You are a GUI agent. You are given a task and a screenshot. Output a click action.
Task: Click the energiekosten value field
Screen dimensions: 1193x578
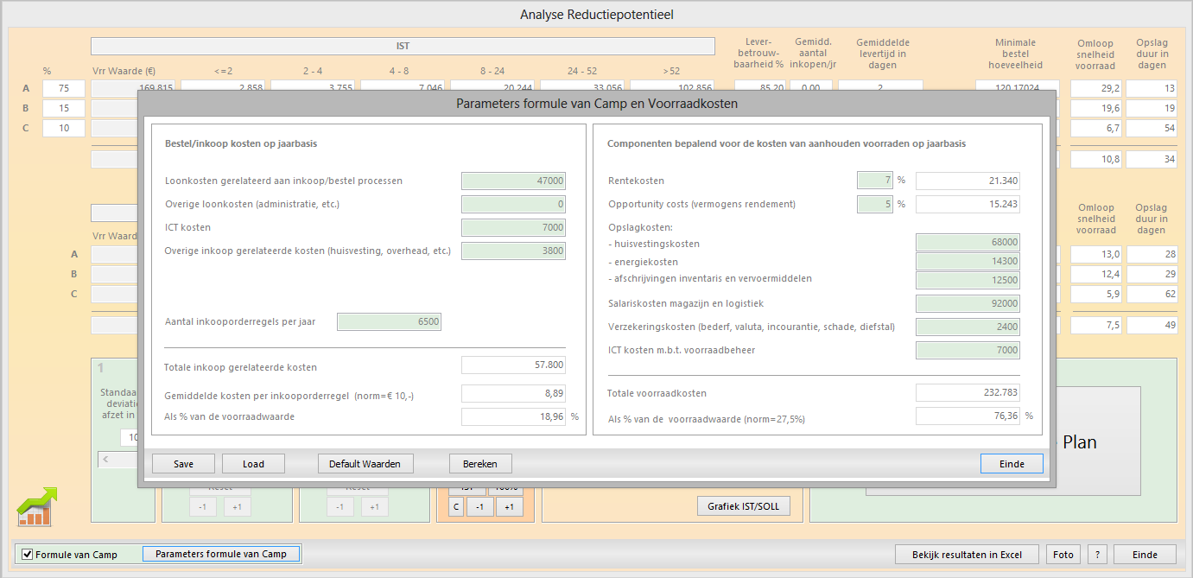coord(968,262)
